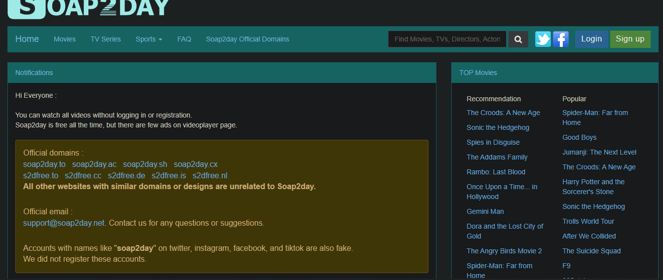
Task: Click the 'Official email :' label
Action: 48,212
